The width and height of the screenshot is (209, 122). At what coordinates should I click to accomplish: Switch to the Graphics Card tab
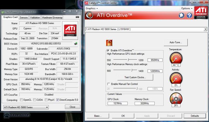pos(10,17)
